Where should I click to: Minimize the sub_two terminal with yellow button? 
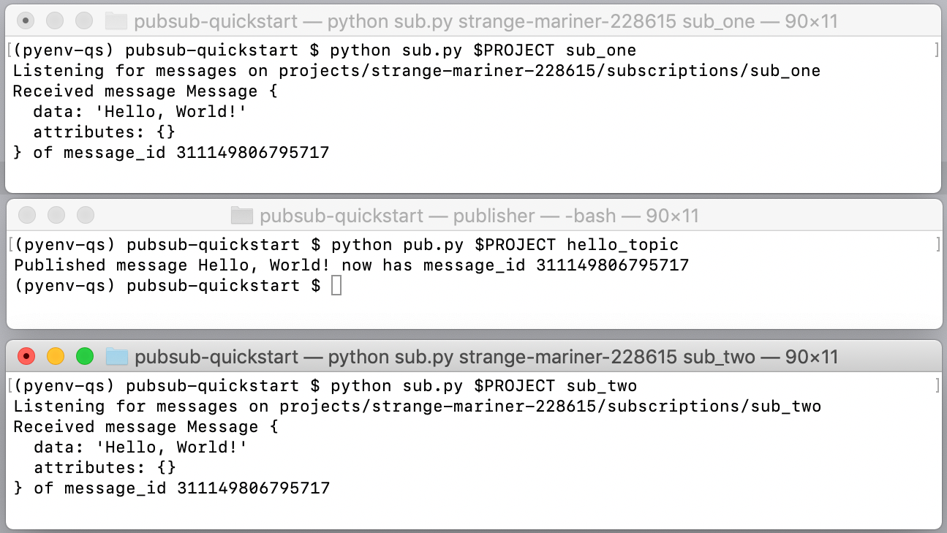[56, 357]
